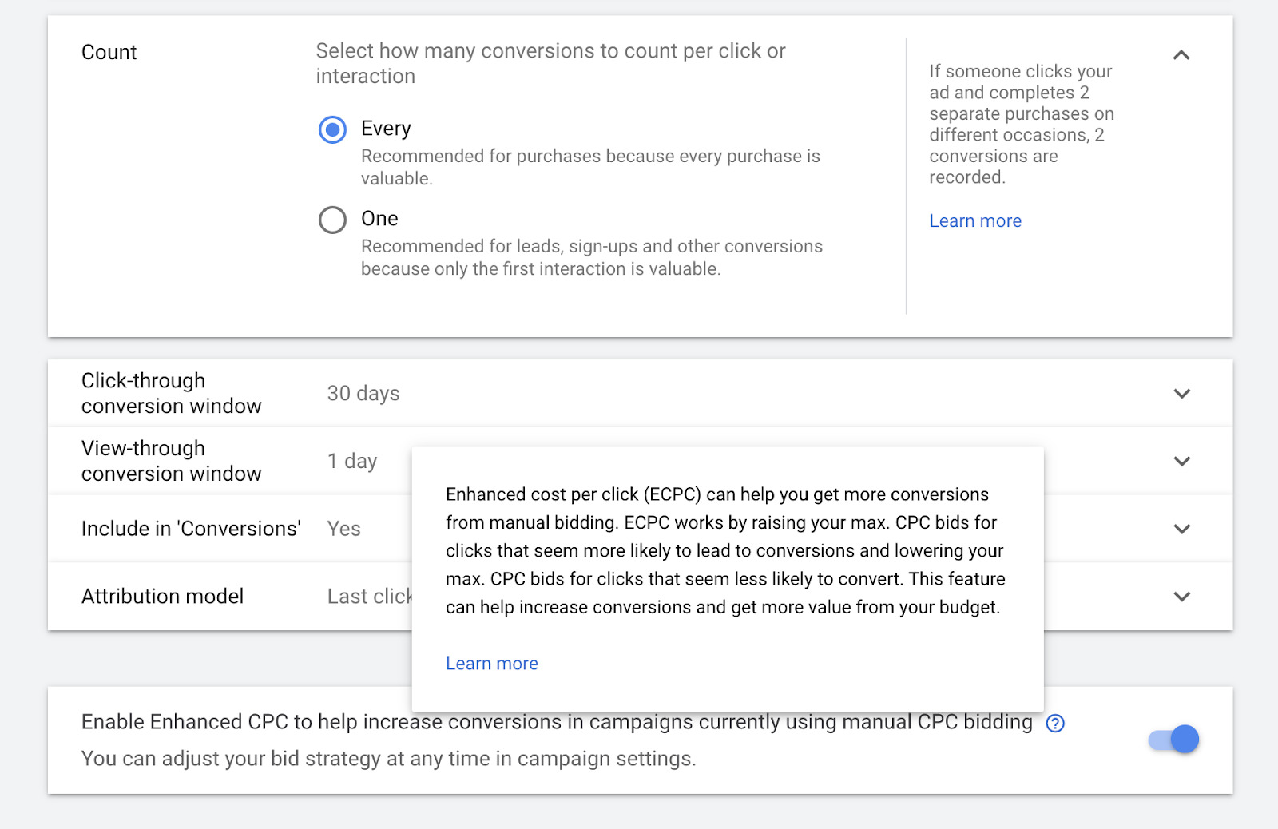Click Learn more in the ECPC tooltip
The width and height of the screenshot is (1278, 829).
[491, 664]
